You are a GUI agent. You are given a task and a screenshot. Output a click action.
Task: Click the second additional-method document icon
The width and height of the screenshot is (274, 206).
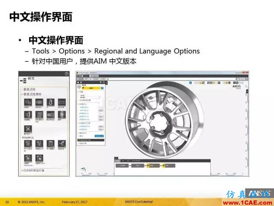click(39, 144)
